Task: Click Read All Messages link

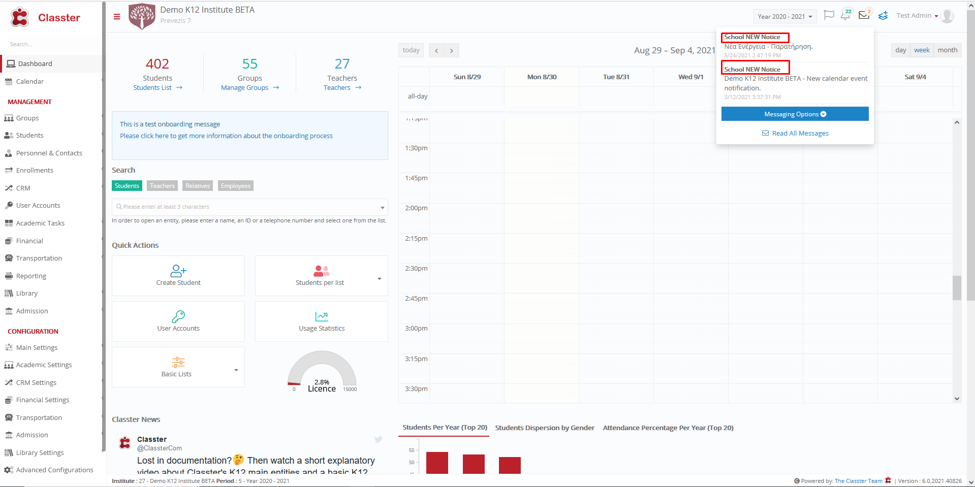Action: pos(795,133)
